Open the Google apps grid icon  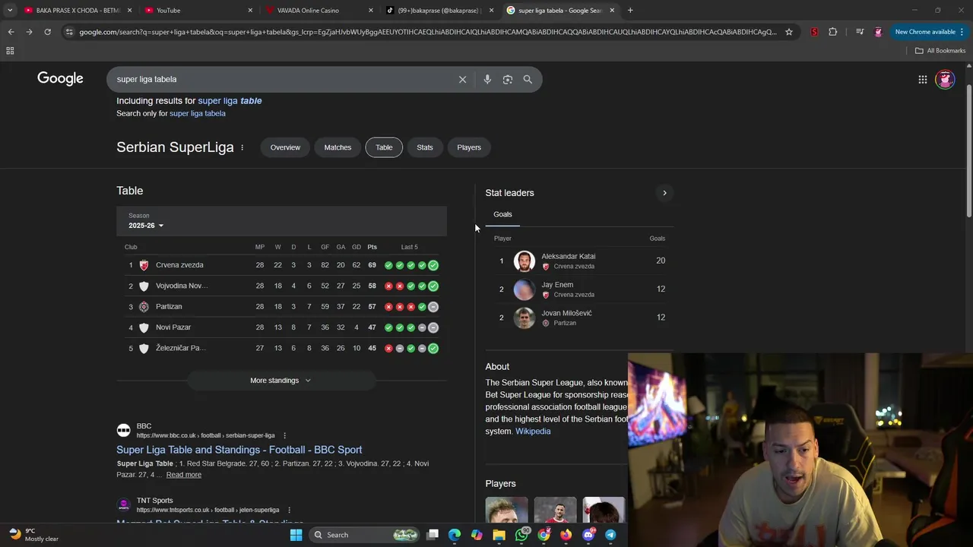click(922, 79)
